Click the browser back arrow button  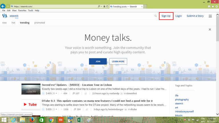3,6
